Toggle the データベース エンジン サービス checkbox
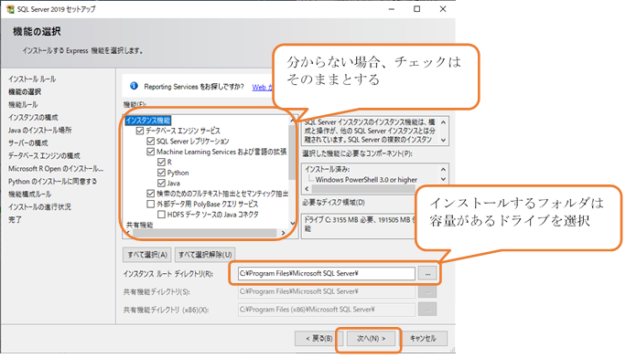Viewport: 626px width, 358px height. pyautogui.click(x=140, y=131)
